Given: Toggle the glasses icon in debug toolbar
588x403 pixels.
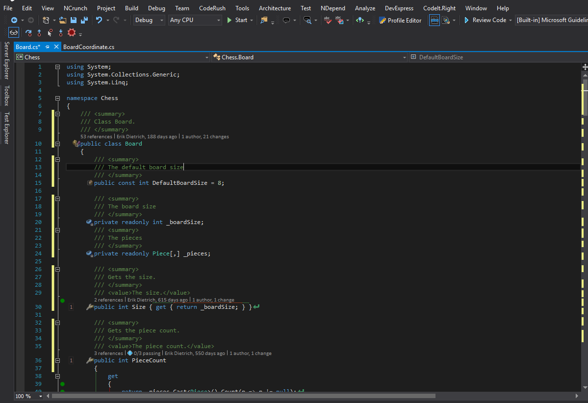Looking at the screenshot, I should click(14, 33).
